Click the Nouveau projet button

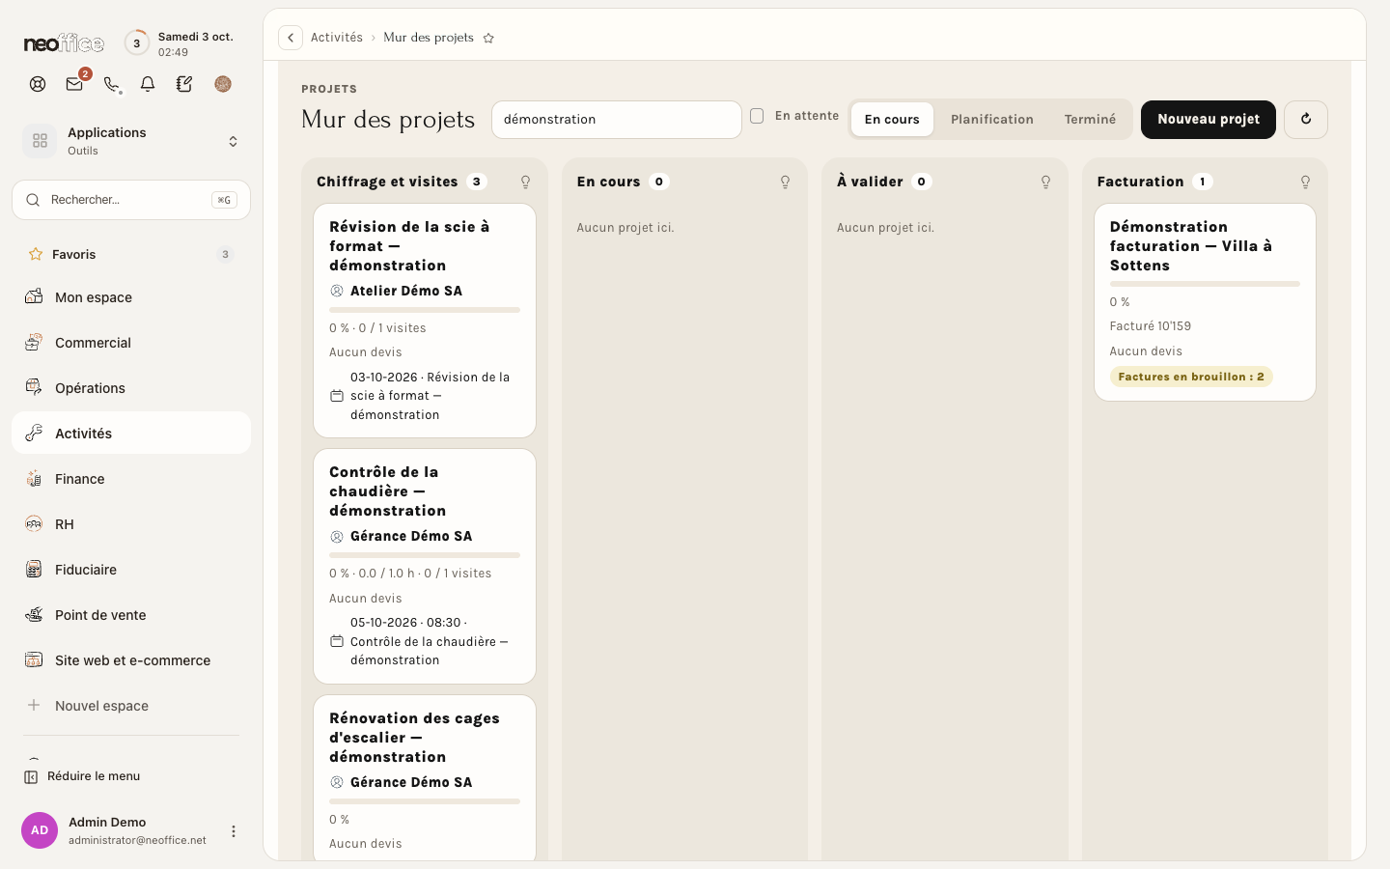(1209, 120)
